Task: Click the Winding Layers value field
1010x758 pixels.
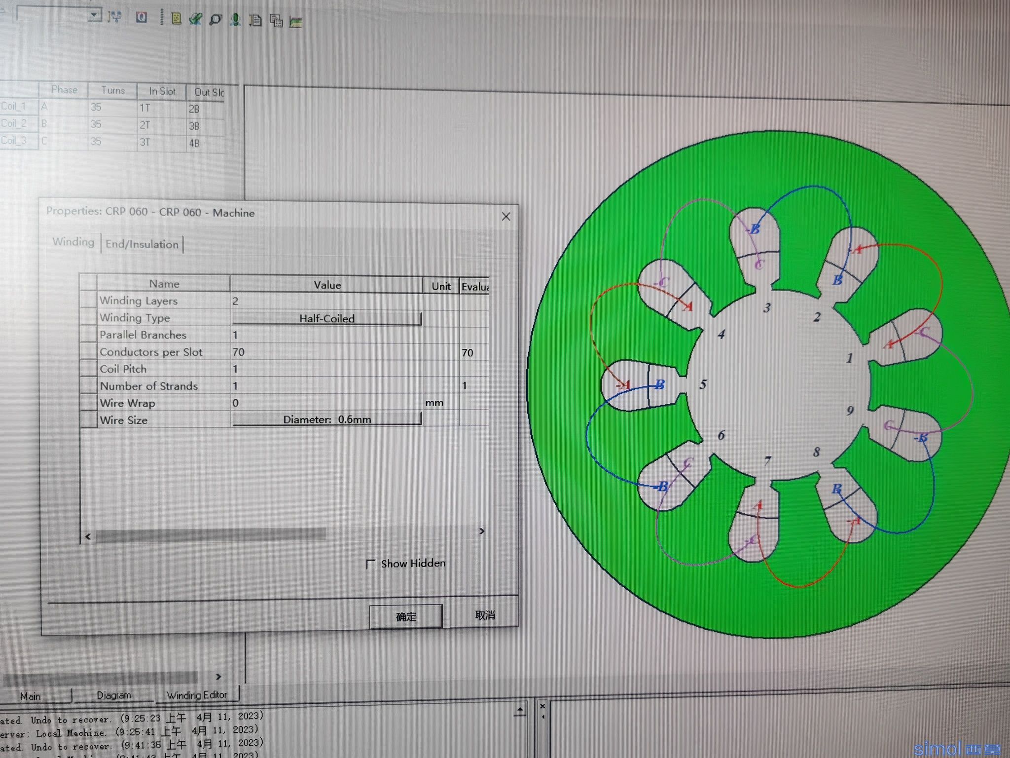Action: coord(326,301)
